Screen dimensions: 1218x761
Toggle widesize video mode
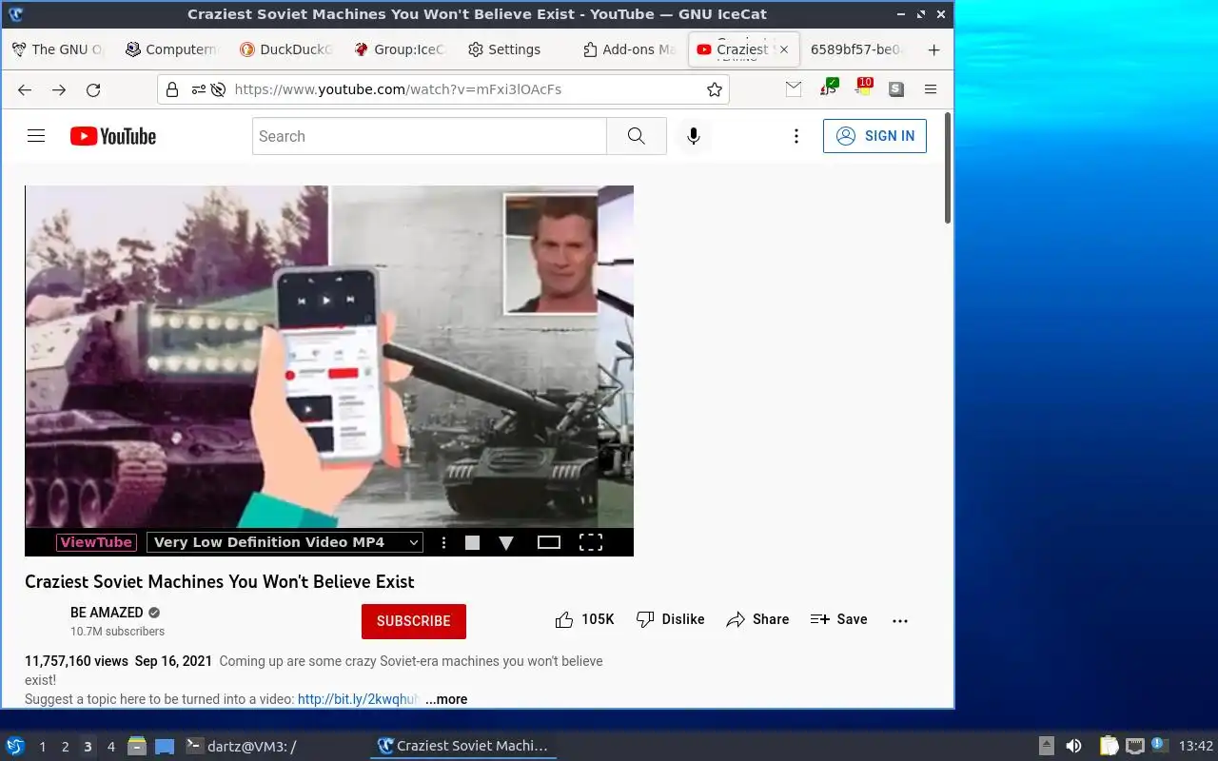[549, 542]
